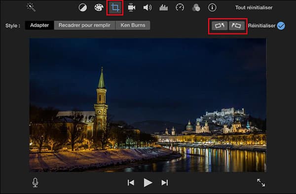Start voiceover recording with microphone icon
296x194 pixels.
click(x=35, y=183)
